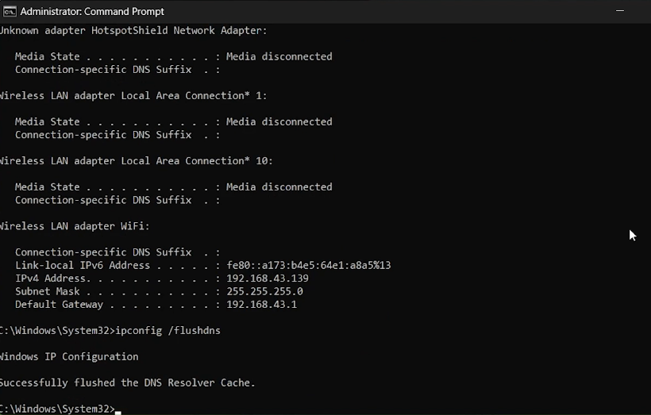Minimize the Command Prompt window
This screenshot has height=415, width=651.
click(620, 11)
